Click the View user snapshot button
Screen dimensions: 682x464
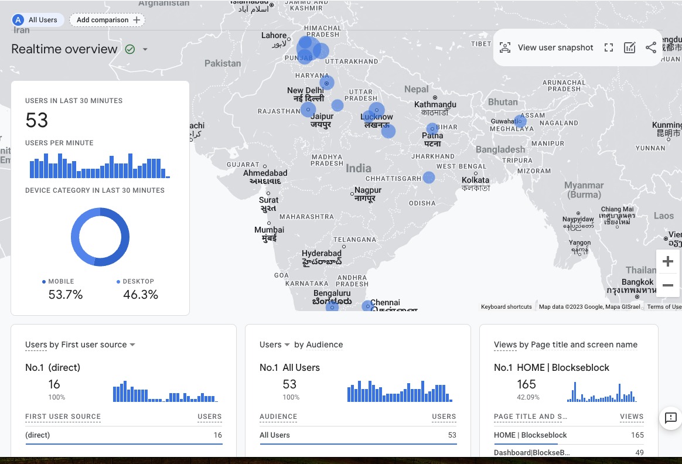click(546, 47)
